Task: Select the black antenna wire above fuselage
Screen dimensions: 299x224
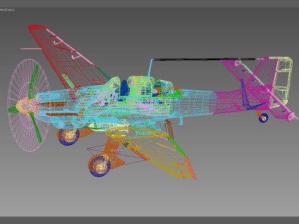Action: [204, 59]
